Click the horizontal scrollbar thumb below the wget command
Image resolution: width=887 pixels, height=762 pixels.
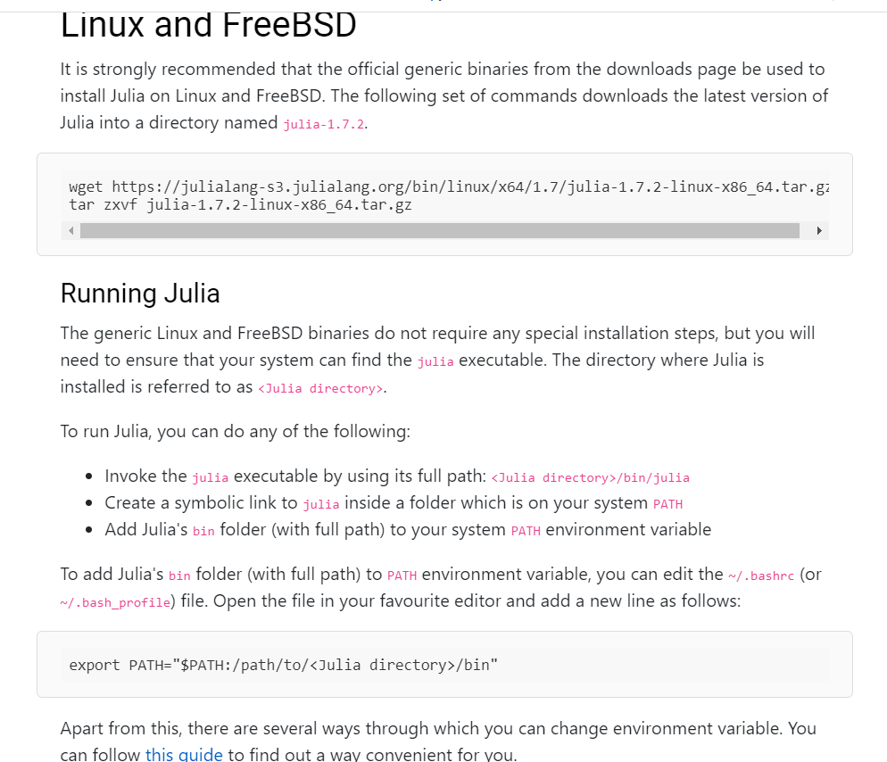441,230
